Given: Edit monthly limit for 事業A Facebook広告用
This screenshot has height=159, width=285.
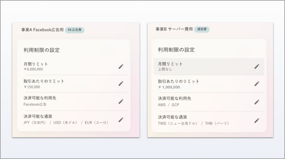Looking at the screenshot, I should [121, 67].
